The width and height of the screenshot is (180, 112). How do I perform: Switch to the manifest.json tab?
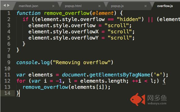(28, 6)
